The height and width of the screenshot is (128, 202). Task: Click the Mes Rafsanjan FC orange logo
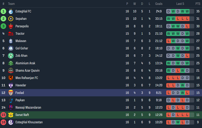[11, 78]
